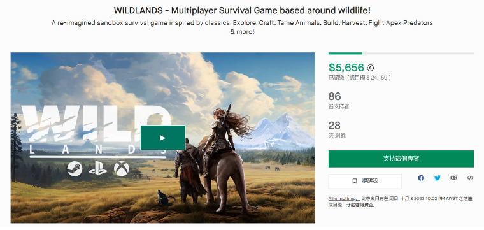
Task: Share the project on Facebook
Action: tap(421, 178)
